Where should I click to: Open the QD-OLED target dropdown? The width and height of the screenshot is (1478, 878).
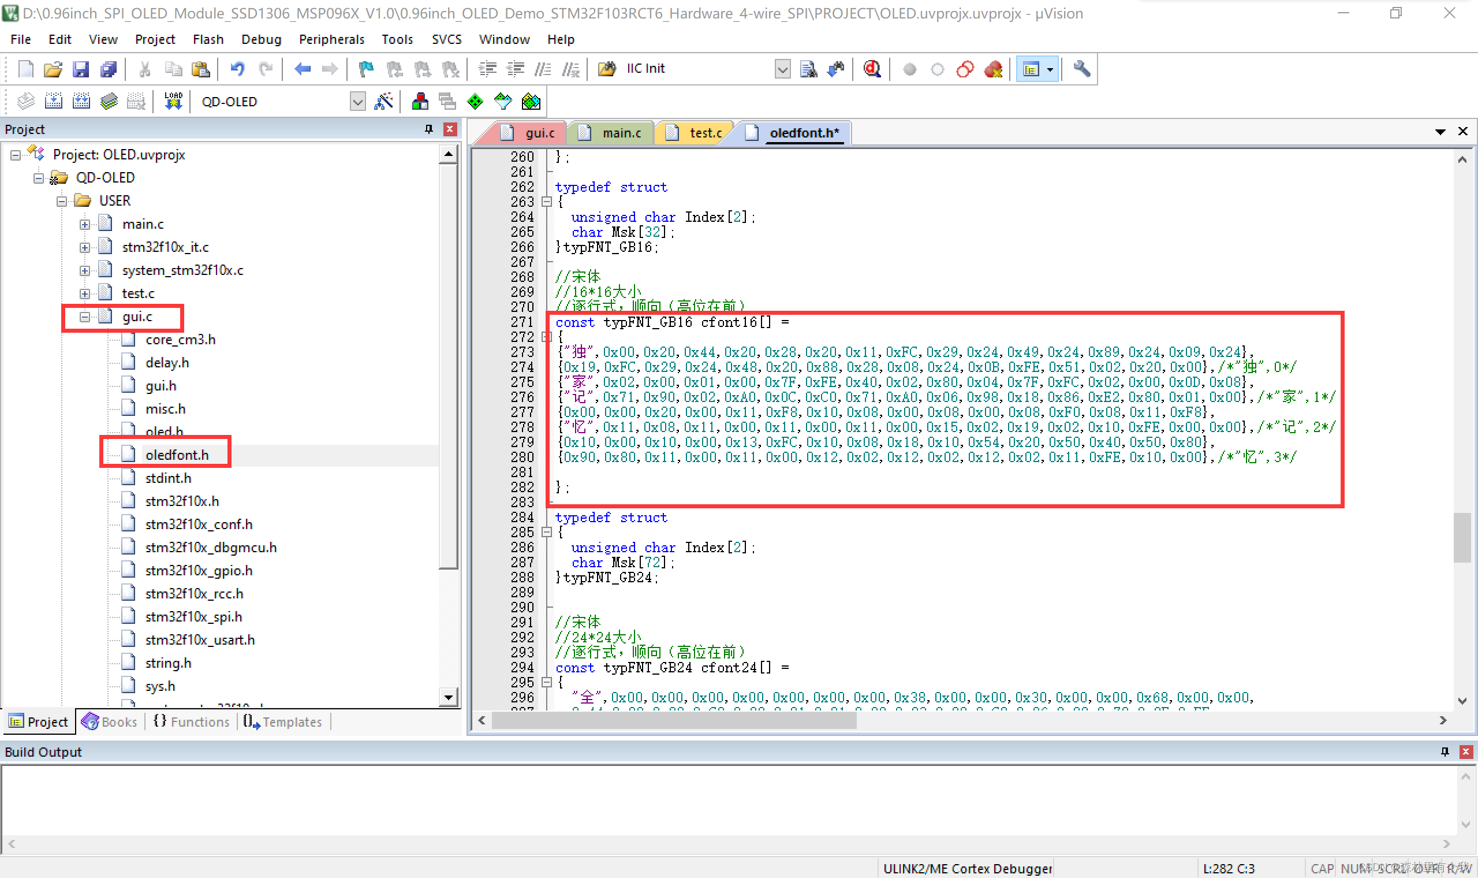tap(358, 102)
